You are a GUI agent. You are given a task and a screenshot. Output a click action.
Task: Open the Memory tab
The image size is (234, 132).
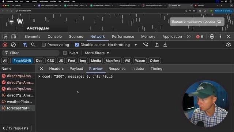coord(148,37)
